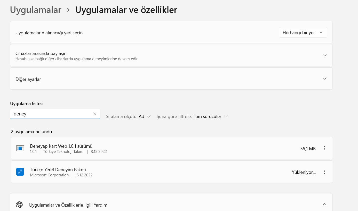Click Uygulamalar ve özellikler page title
This screenshot has height=211, width=358.
pyautogui.click(x=126, y=10)
